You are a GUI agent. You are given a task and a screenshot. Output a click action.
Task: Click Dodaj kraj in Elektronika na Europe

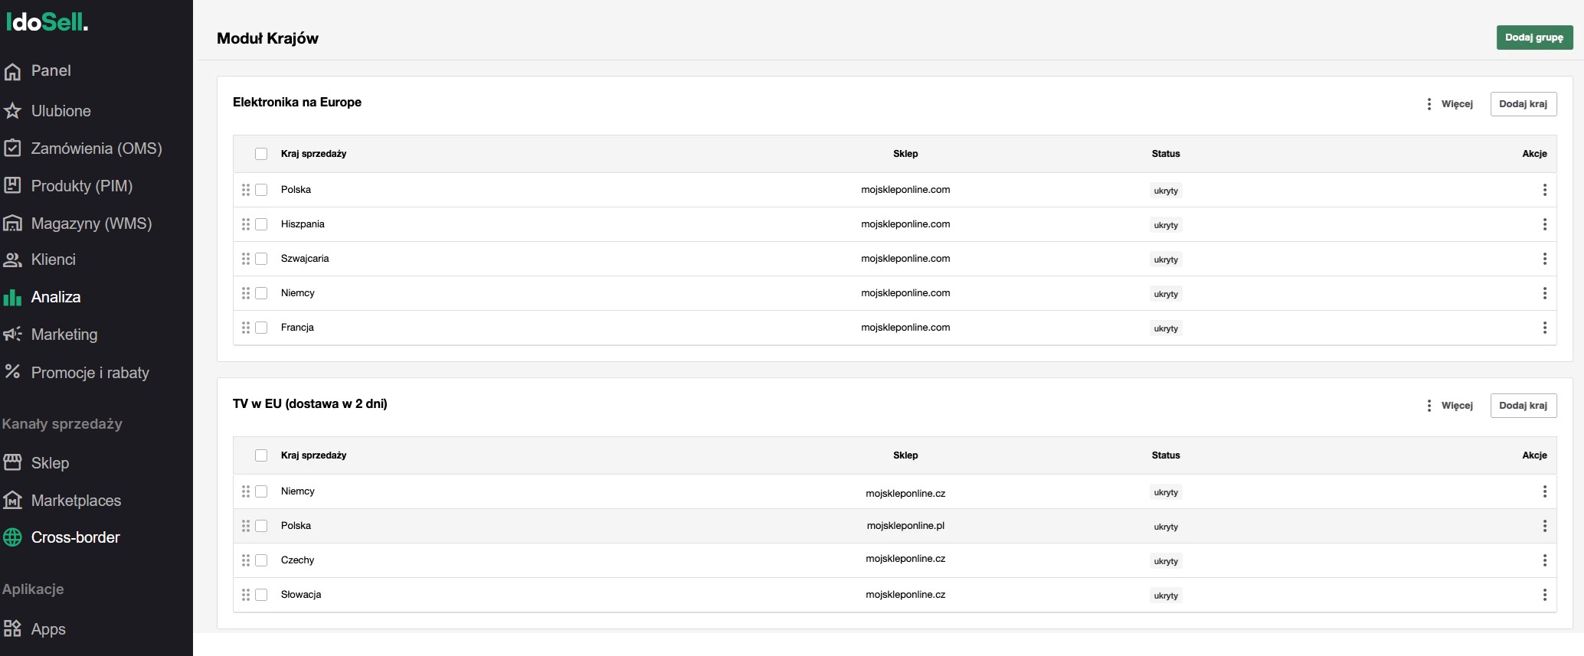point(1523,104)
